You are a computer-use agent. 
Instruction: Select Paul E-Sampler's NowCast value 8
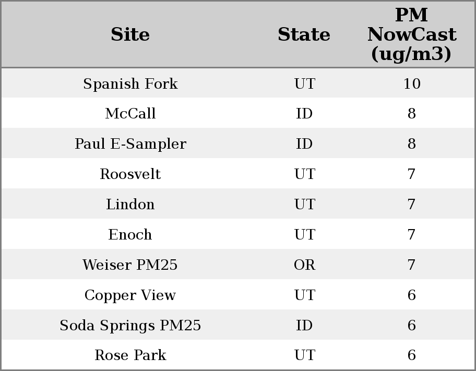(x=411, y=144)
